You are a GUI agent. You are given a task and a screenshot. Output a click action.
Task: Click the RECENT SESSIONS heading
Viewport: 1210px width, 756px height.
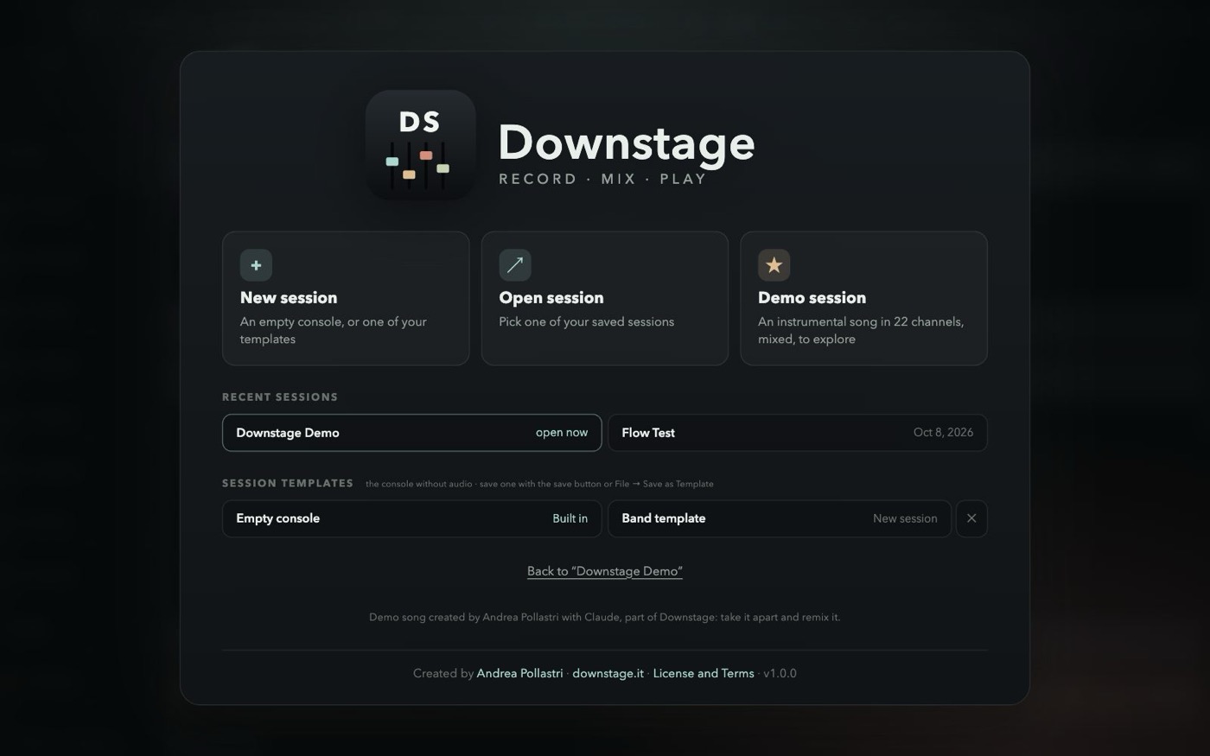point(280,397)
